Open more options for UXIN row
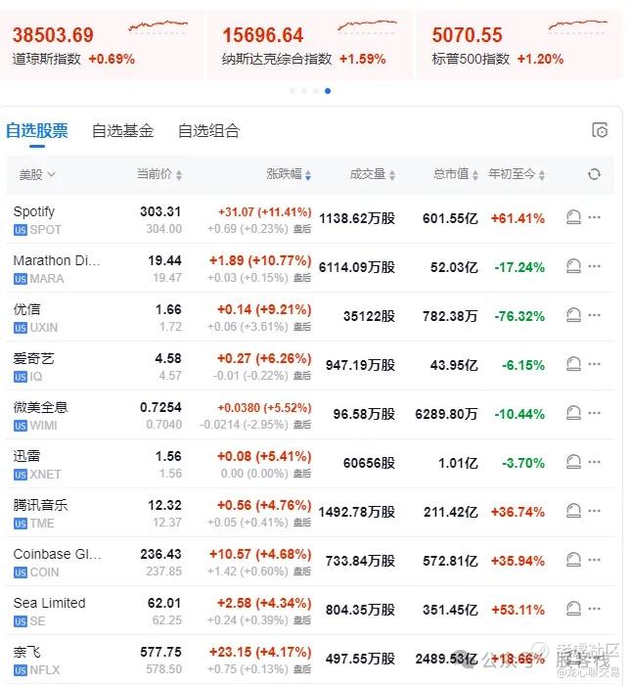This screenshot has height=686, width=631. coord(594,315)
